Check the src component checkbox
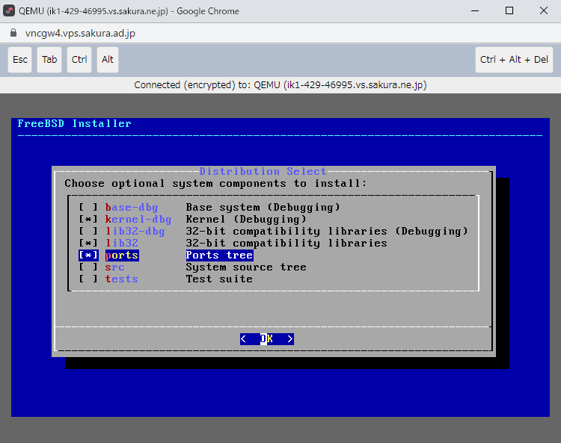Screen dimensions: 561x443 click(x=88, y=267)
